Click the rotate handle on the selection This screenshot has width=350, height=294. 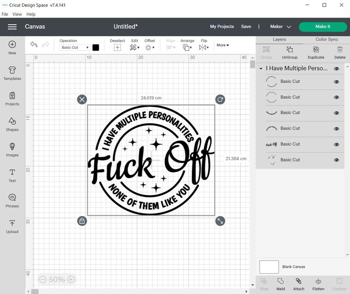click(x=220, y=99)
